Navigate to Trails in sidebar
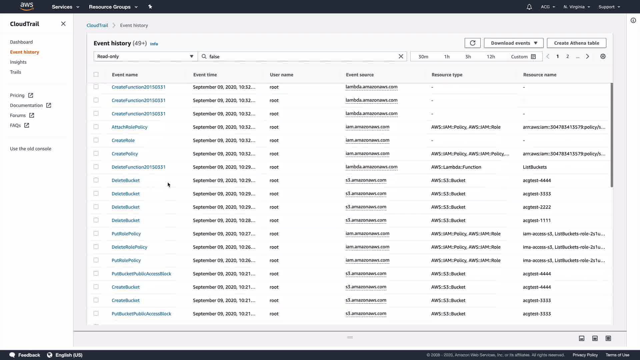The image size is (640, 360). [x=15, y=72]
